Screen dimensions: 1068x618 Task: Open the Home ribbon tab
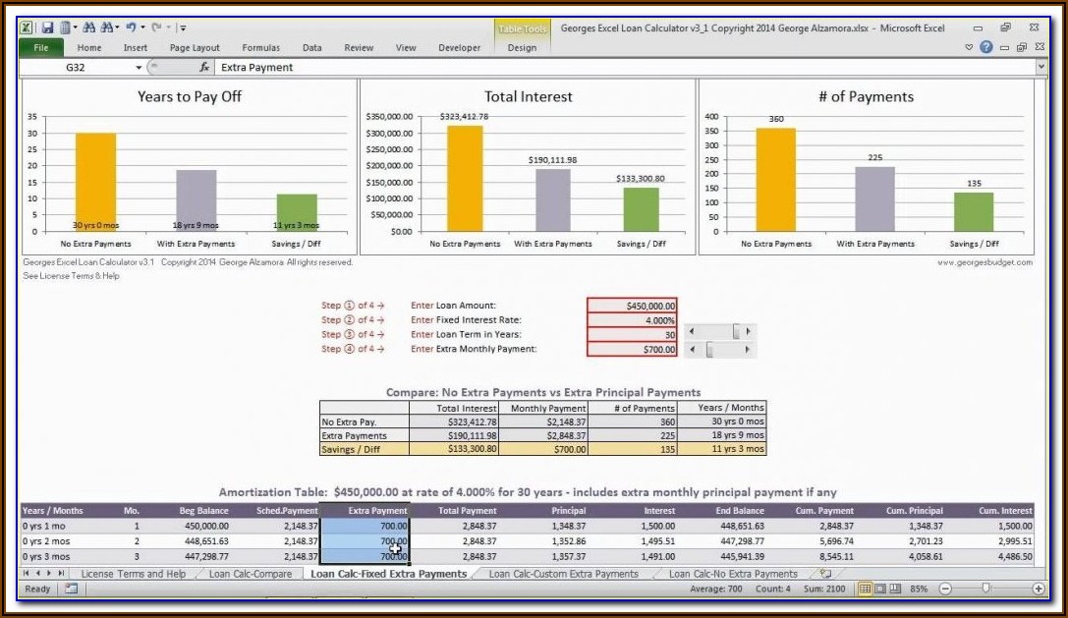(89, 48)
